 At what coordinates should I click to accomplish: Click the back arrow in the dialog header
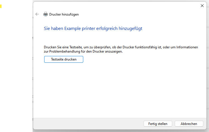coord(37,14)
